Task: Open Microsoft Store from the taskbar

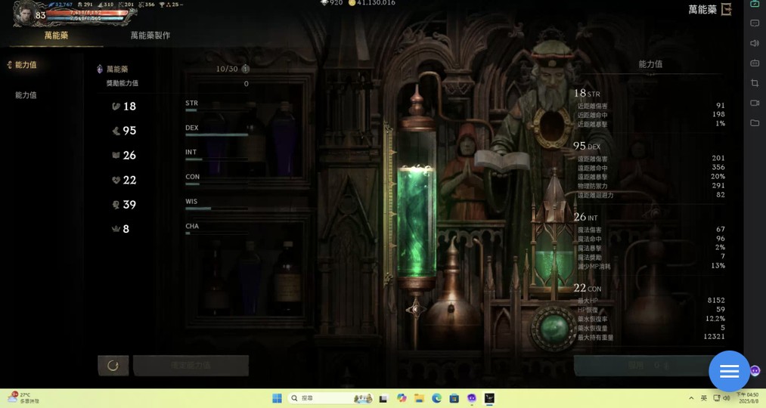Action: (454, 398)
